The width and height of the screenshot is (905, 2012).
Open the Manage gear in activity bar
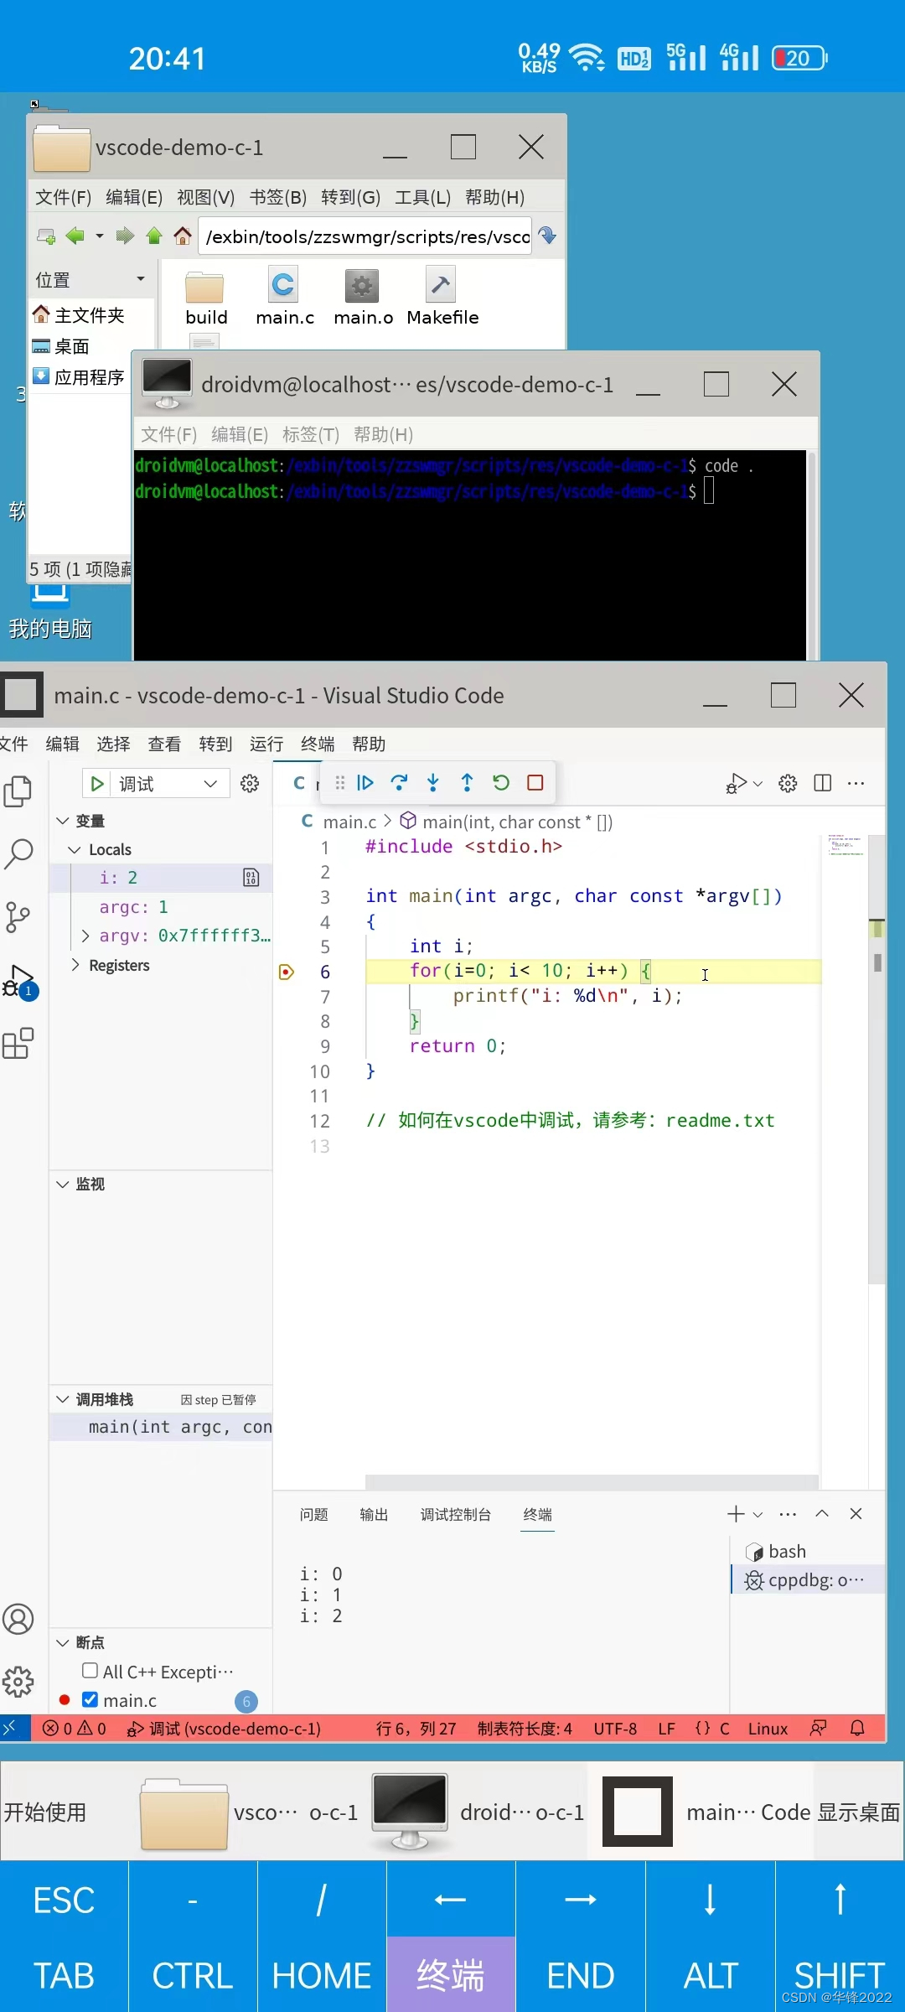click(x=18, y=1682)
